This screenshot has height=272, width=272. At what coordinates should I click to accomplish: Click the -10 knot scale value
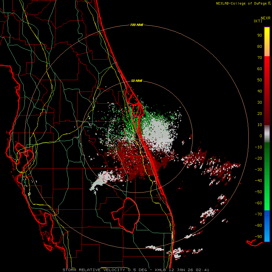click(258, 147)
